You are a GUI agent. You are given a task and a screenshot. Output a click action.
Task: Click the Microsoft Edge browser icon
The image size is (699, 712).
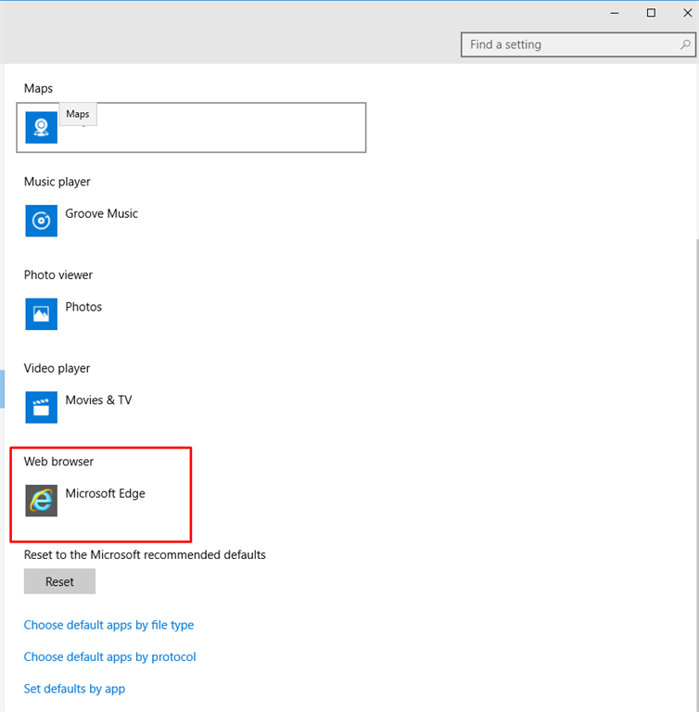[42, 501]
